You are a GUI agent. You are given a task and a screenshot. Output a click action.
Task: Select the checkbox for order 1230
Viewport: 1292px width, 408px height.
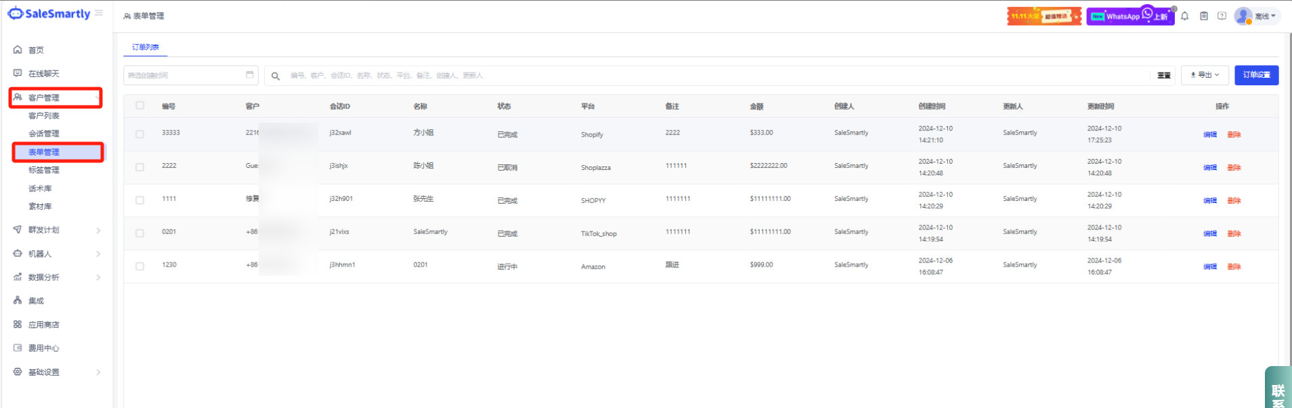139,266
